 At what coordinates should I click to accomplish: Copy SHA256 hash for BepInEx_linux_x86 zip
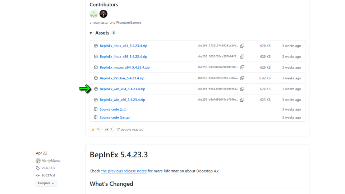(x=242, y=57)
